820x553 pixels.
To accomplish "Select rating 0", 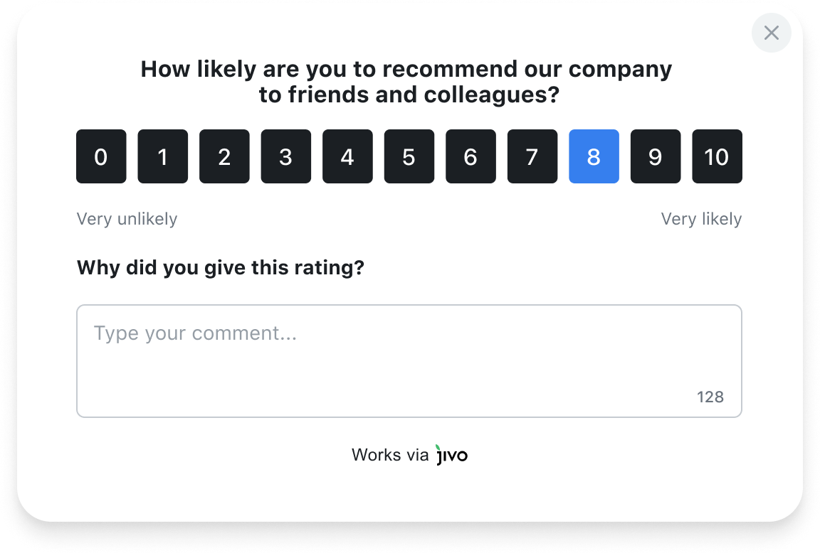I will pyautogui.click(x=101, y=156).
